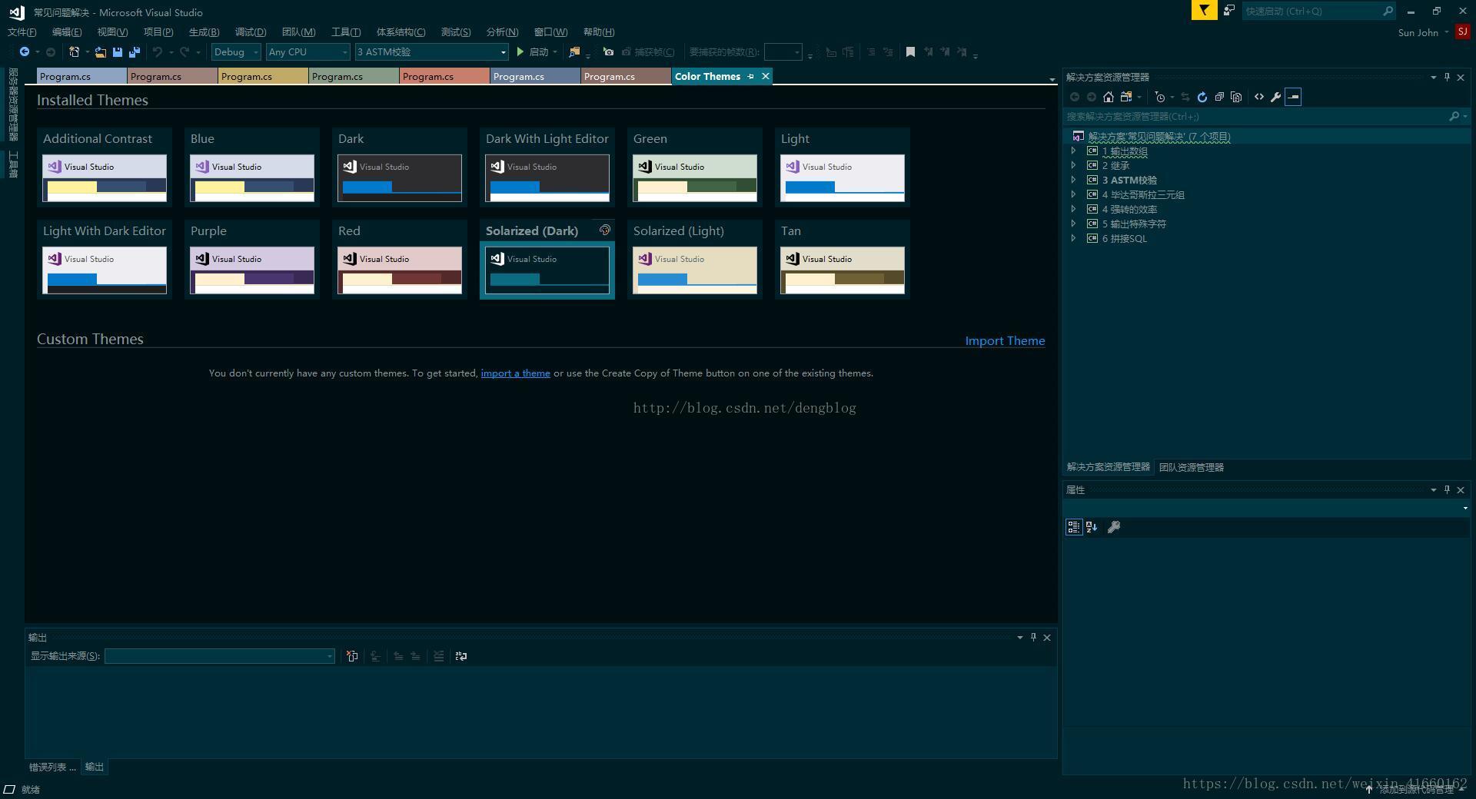The image size is (1476, 799).
Task: Click the Import Theme link
Action: (x=1005, y=341)
